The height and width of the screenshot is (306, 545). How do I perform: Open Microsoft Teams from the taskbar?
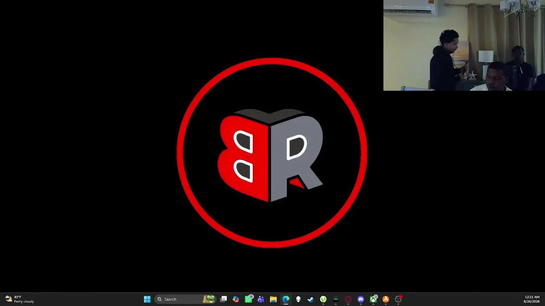(261, 299)
